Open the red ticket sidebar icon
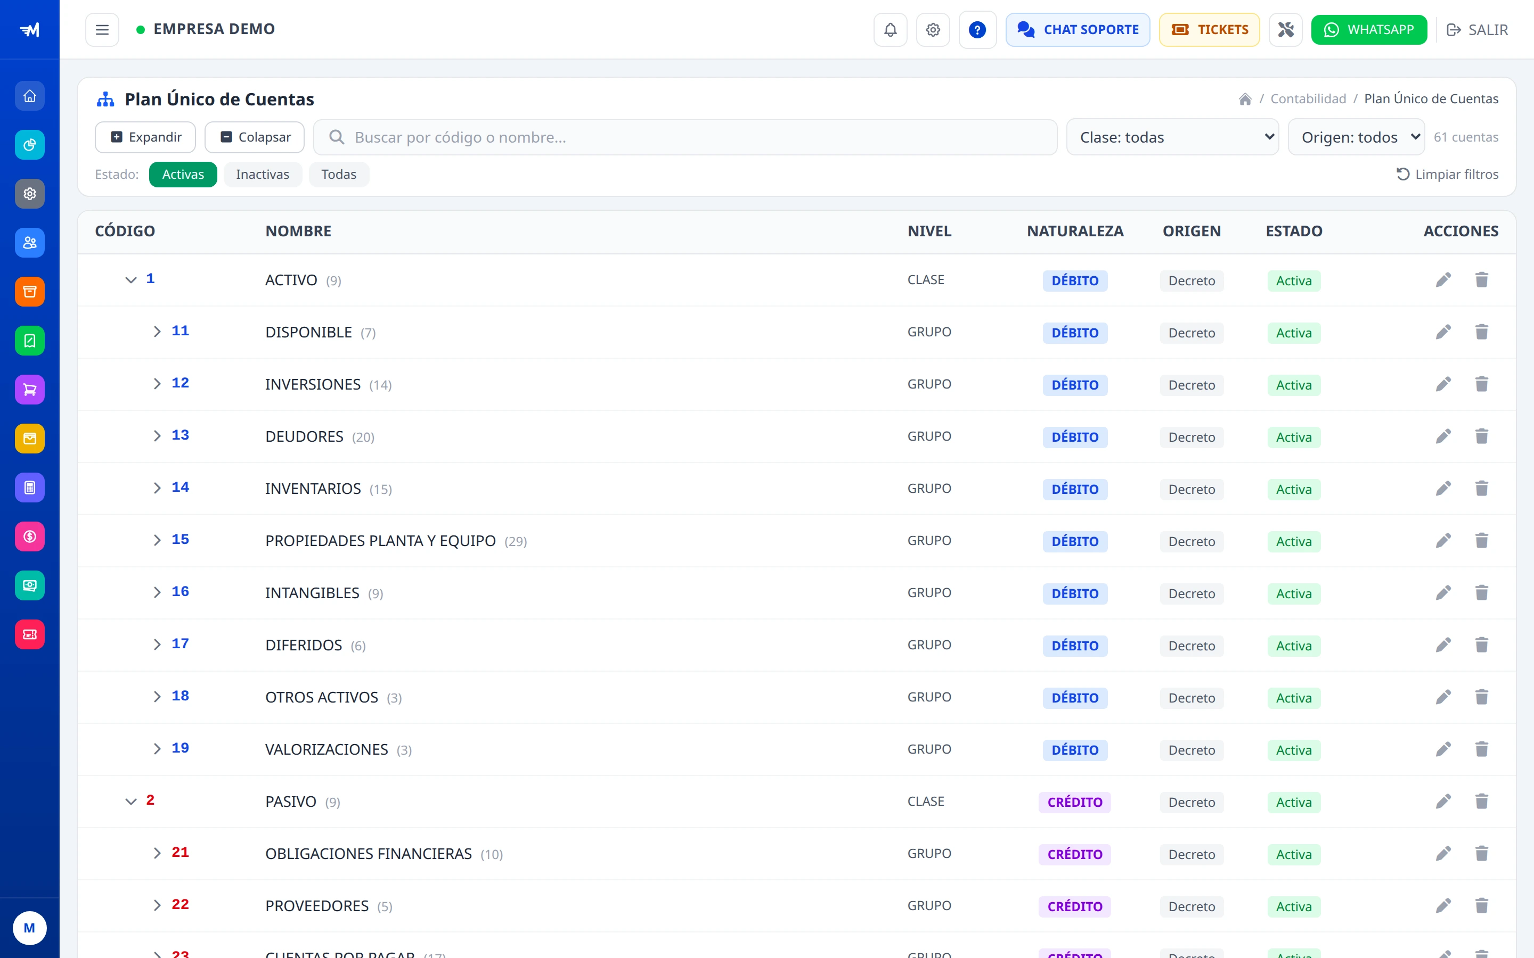Viewport: 1534px width, 958px height. pos(30,634)
